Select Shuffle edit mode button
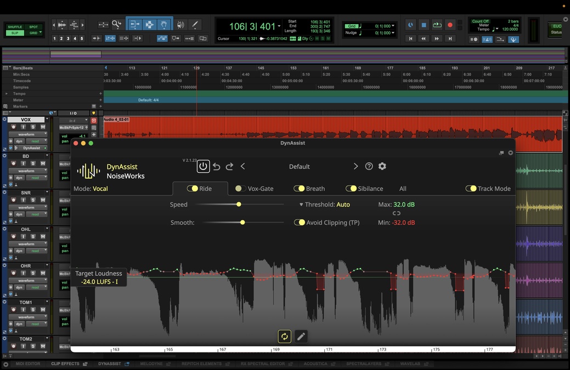 point(15,27)
